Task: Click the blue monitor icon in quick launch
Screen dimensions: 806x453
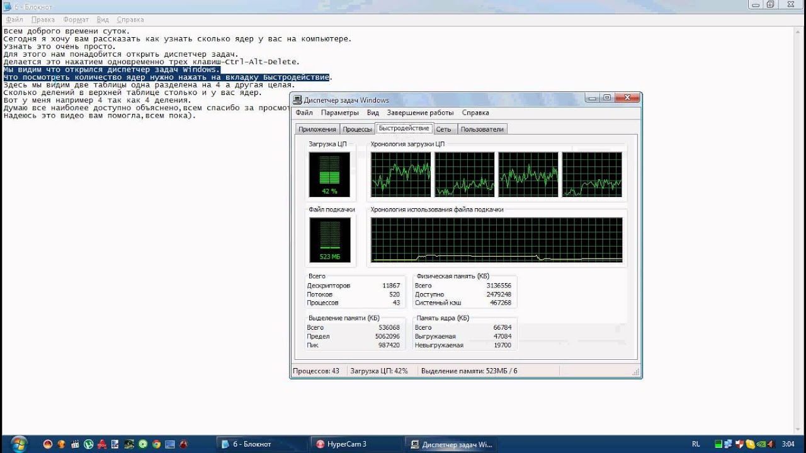Action: click(x=170, y=444)
